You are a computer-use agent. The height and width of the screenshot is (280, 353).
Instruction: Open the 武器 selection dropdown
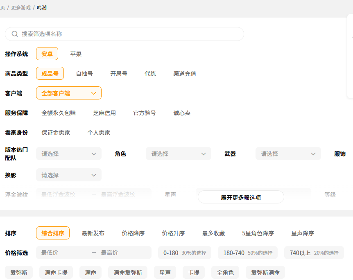point(288,154)
